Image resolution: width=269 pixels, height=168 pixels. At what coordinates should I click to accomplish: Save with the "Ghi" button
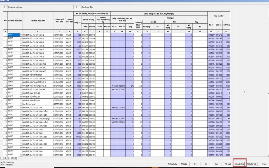[195, 164]
